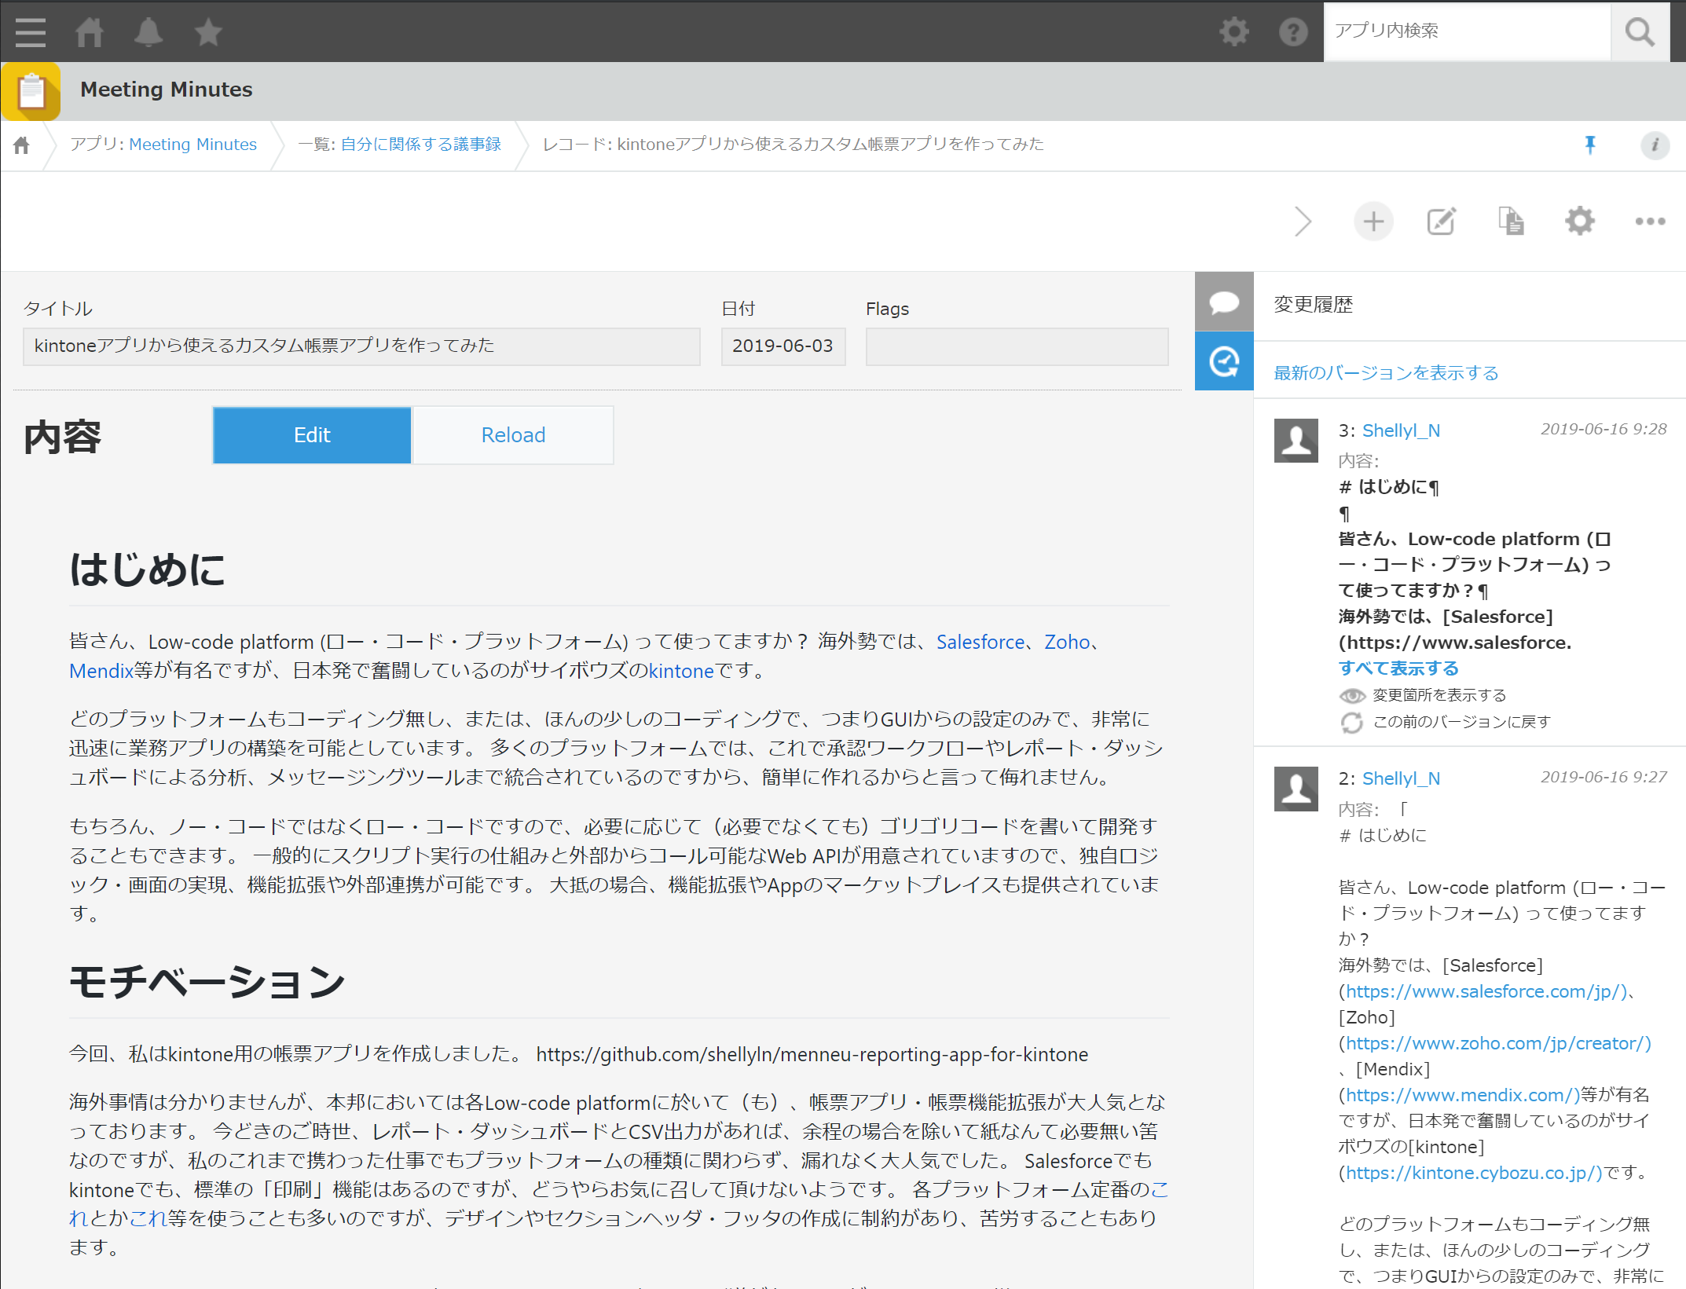Click the edit record pencil icon

(1442, 222)
